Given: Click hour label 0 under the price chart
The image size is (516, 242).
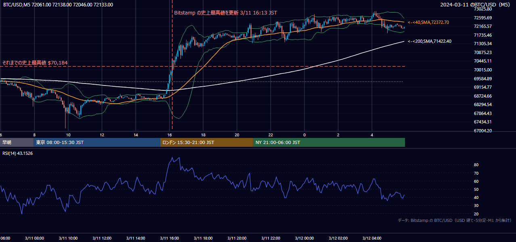Looking at the screenshot, I should pos(305,135).
